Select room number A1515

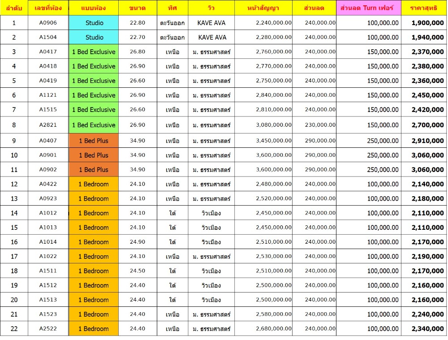coord(48,109)
